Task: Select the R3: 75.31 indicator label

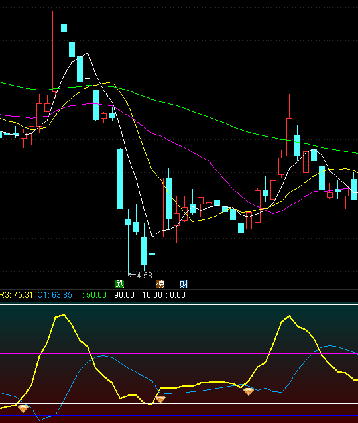Action: (x=16, y=295)
